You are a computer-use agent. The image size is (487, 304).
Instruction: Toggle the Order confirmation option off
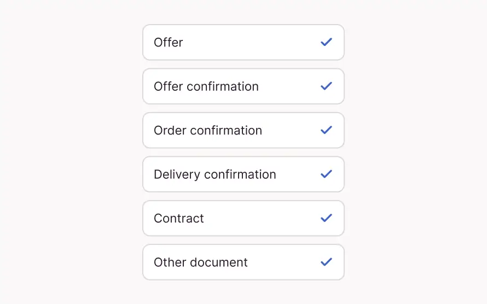[243, 130]
